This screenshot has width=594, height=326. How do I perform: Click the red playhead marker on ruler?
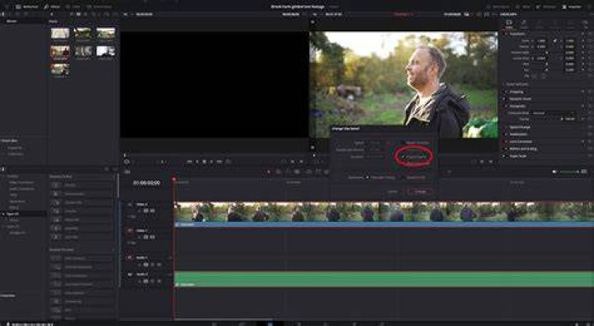(174, 179)
